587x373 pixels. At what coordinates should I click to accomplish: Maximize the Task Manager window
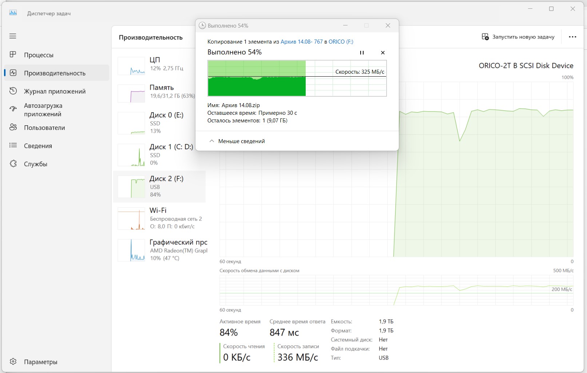551,9
